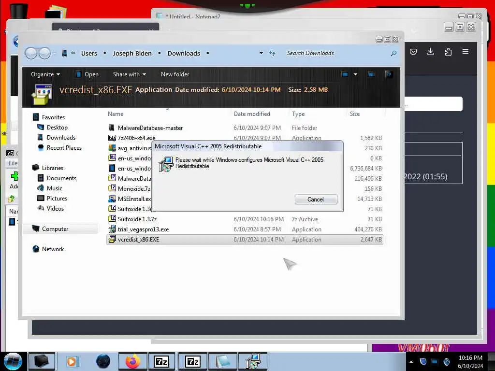
Task: Select the vcredist_x86.EXE row
Action: [245, 240]
